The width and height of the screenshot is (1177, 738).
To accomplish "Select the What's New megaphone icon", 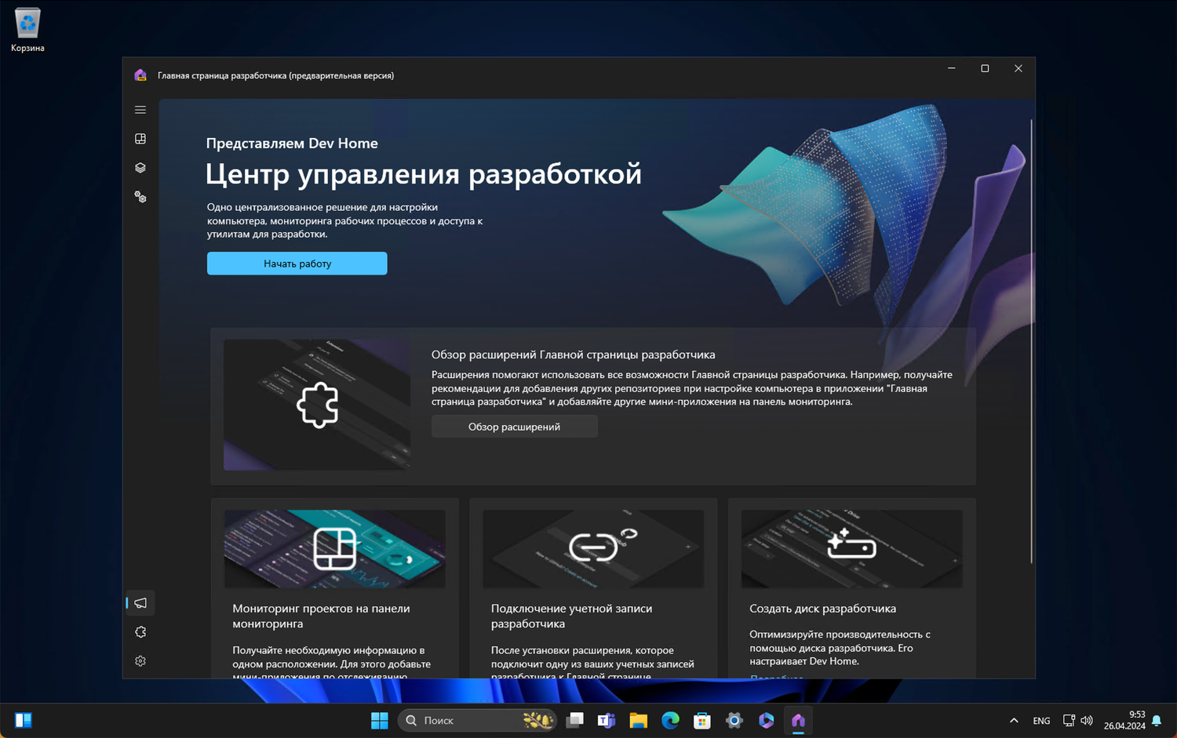I will click(x=140, y=603).
